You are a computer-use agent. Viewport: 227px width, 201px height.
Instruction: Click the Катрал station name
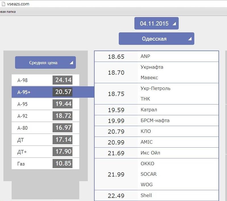[x=149, y=110]
